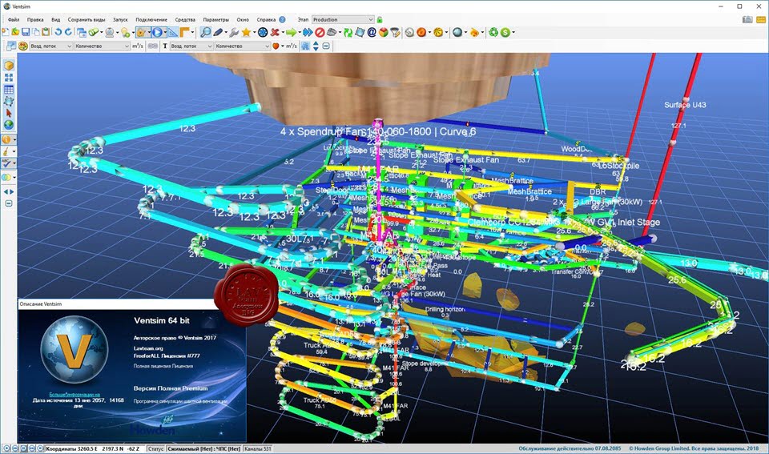This screenshot has width=769, height=454.
Task: Click the blue fan wheel icon
Action: (x=263, y=32)
